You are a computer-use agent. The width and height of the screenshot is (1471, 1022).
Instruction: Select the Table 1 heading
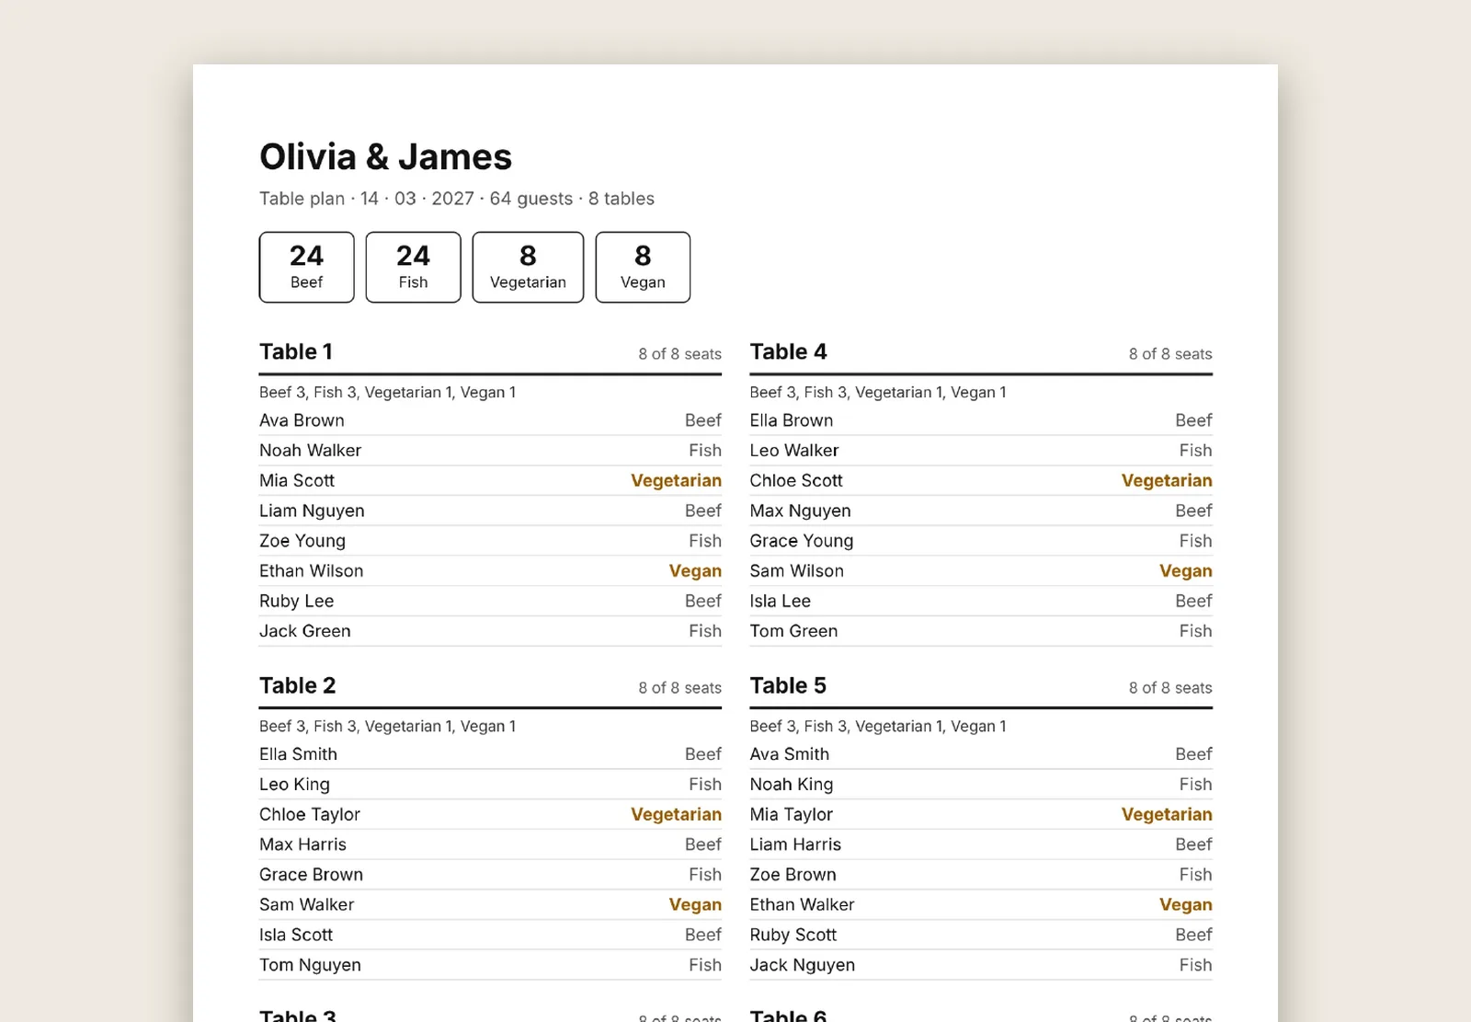click(296, 351)
